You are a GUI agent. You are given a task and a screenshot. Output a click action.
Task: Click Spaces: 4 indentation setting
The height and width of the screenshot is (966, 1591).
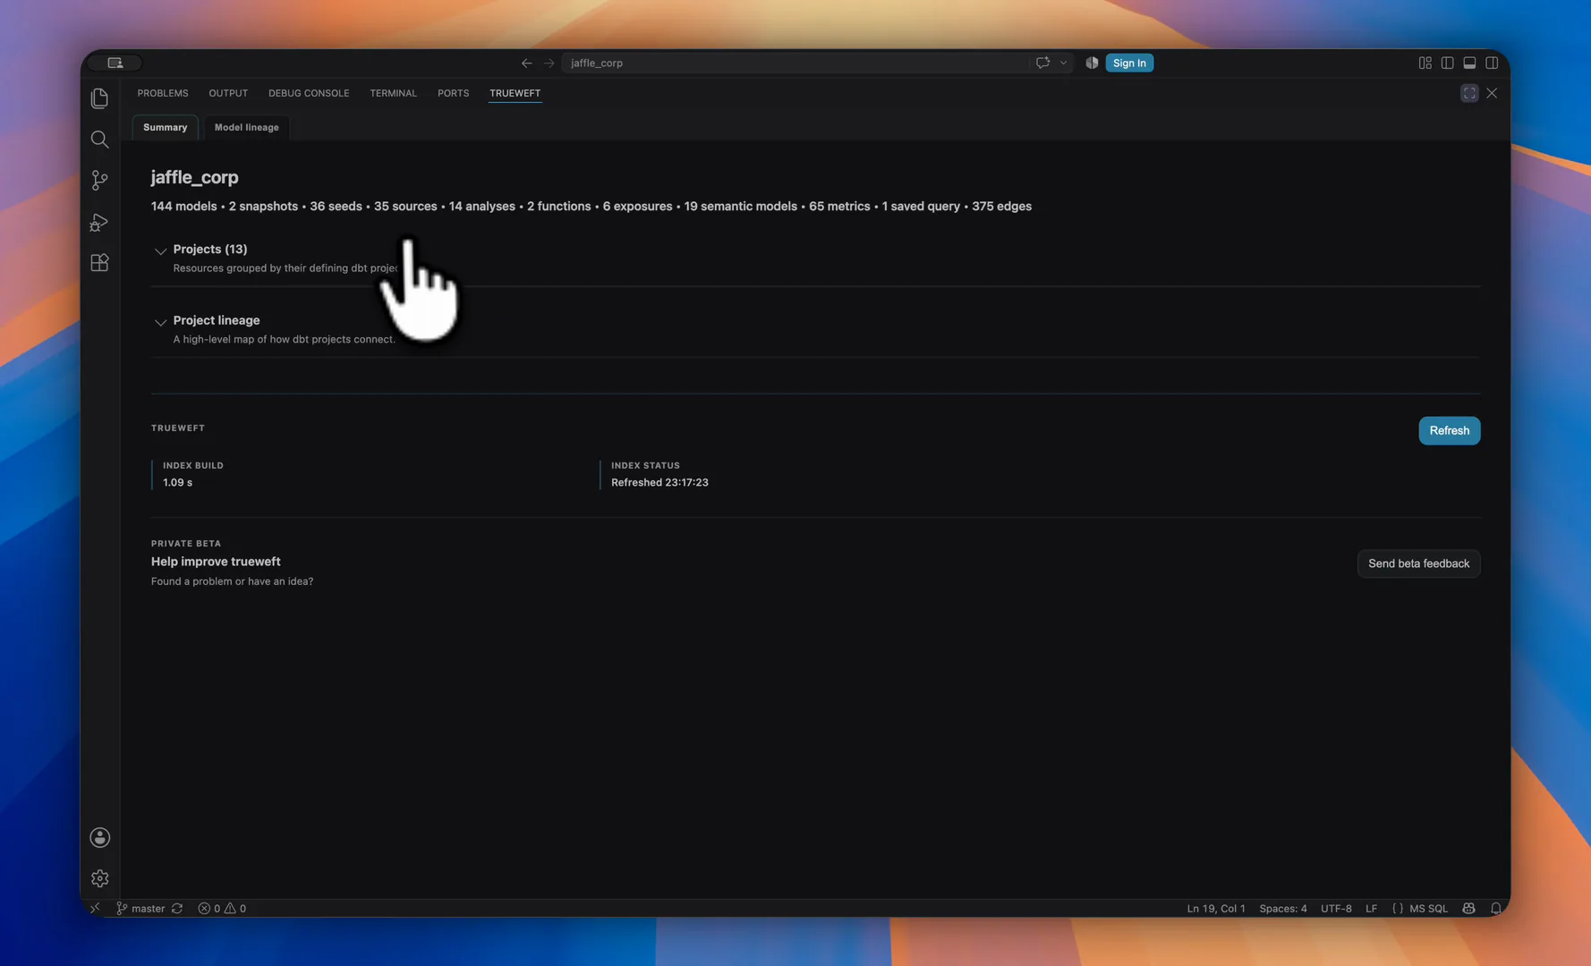(x=1282, y=908)
